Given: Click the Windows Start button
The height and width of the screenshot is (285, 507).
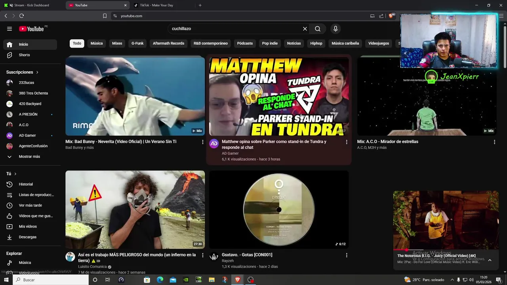Looking at the screenshot, I should [x=6, y=280].
